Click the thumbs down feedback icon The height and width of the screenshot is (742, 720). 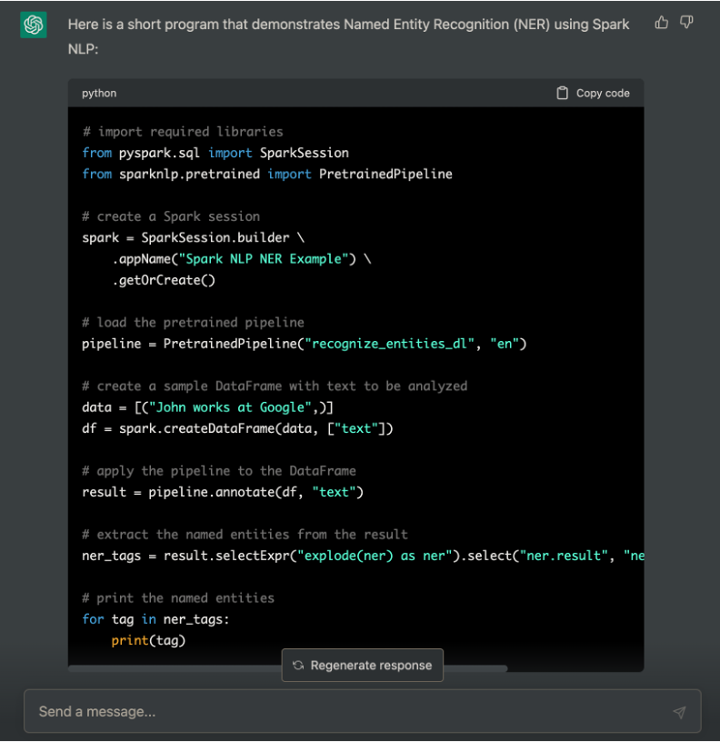pyautogui.click(x=686, y=22)
